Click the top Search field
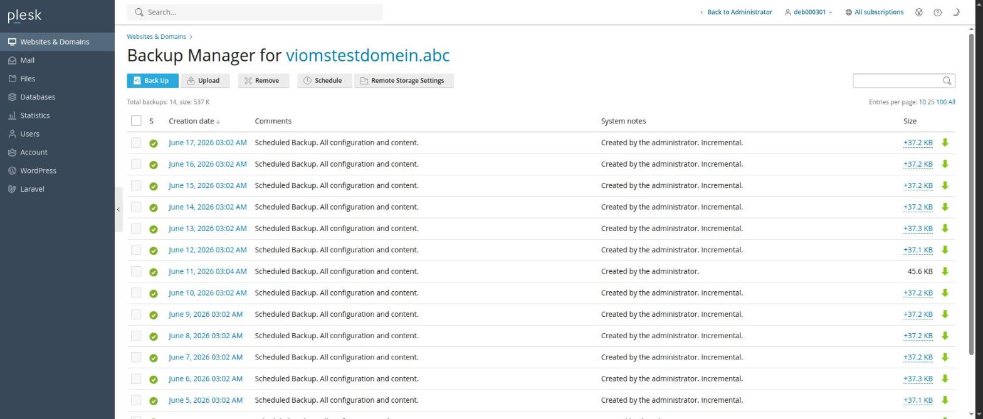 [x=255, y=12]
